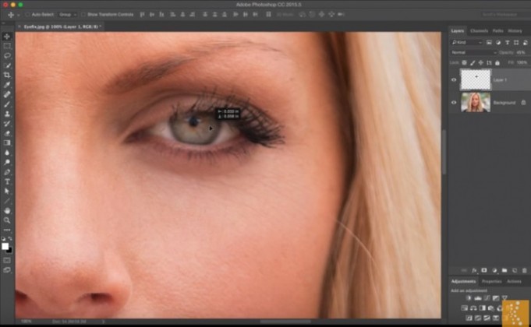Viewport: 531px width, 327px height.
Task: Select the Move tool in the toolbox
Action: pos(7,36)
